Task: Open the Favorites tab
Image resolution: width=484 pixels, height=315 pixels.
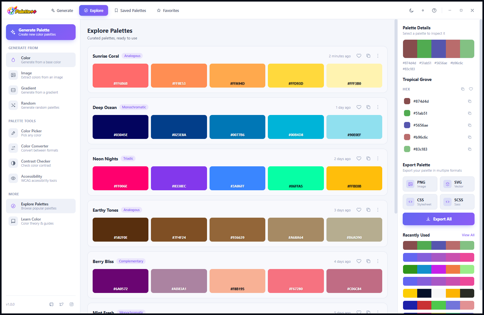Action: point(168,10)
